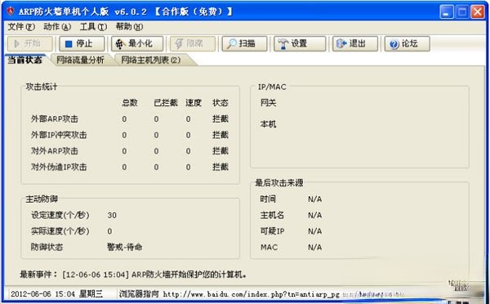Click the 设定速度 value 30

[x=112, y=215]
